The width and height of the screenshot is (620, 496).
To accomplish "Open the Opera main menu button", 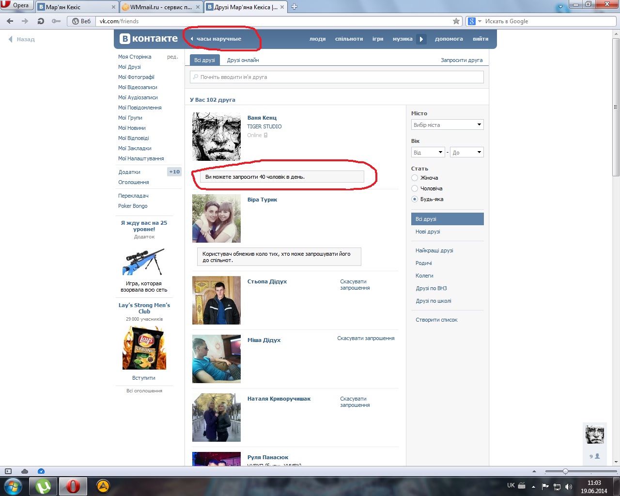I will [17, 6].
